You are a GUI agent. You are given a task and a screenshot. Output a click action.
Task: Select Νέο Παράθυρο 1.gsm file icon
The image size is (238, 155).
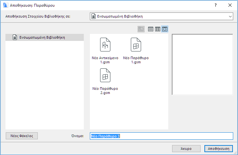(136, 45)
